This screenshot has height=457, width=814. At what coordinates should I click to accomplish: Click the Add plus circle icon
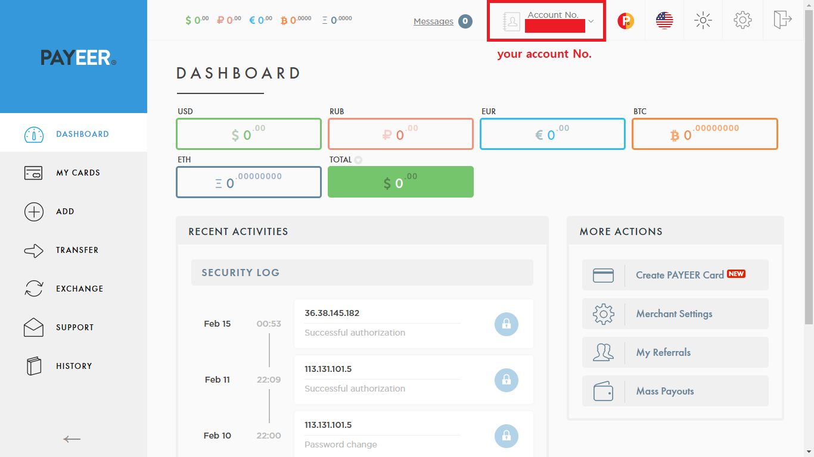(34, 212)
